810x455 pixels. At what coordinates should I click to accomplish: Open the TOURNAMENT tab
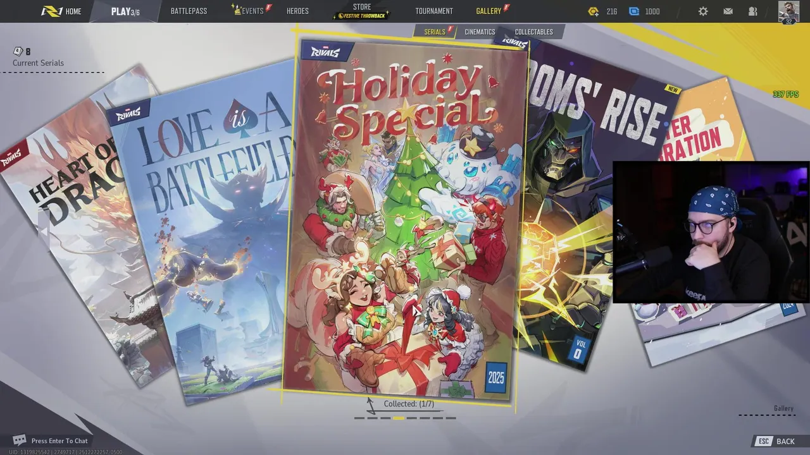pos(434,11)
